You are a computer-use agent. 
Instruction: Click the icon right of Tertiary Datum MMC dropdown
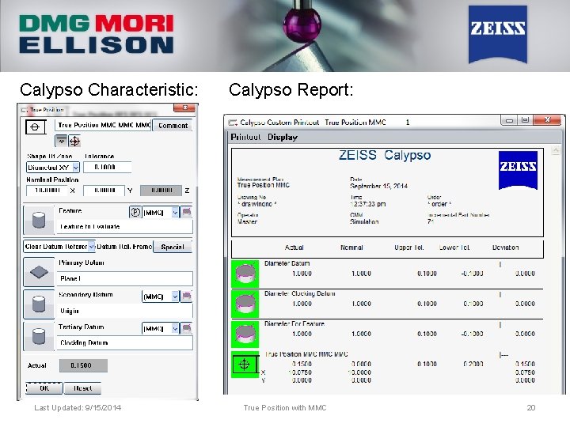pos(187,328)
